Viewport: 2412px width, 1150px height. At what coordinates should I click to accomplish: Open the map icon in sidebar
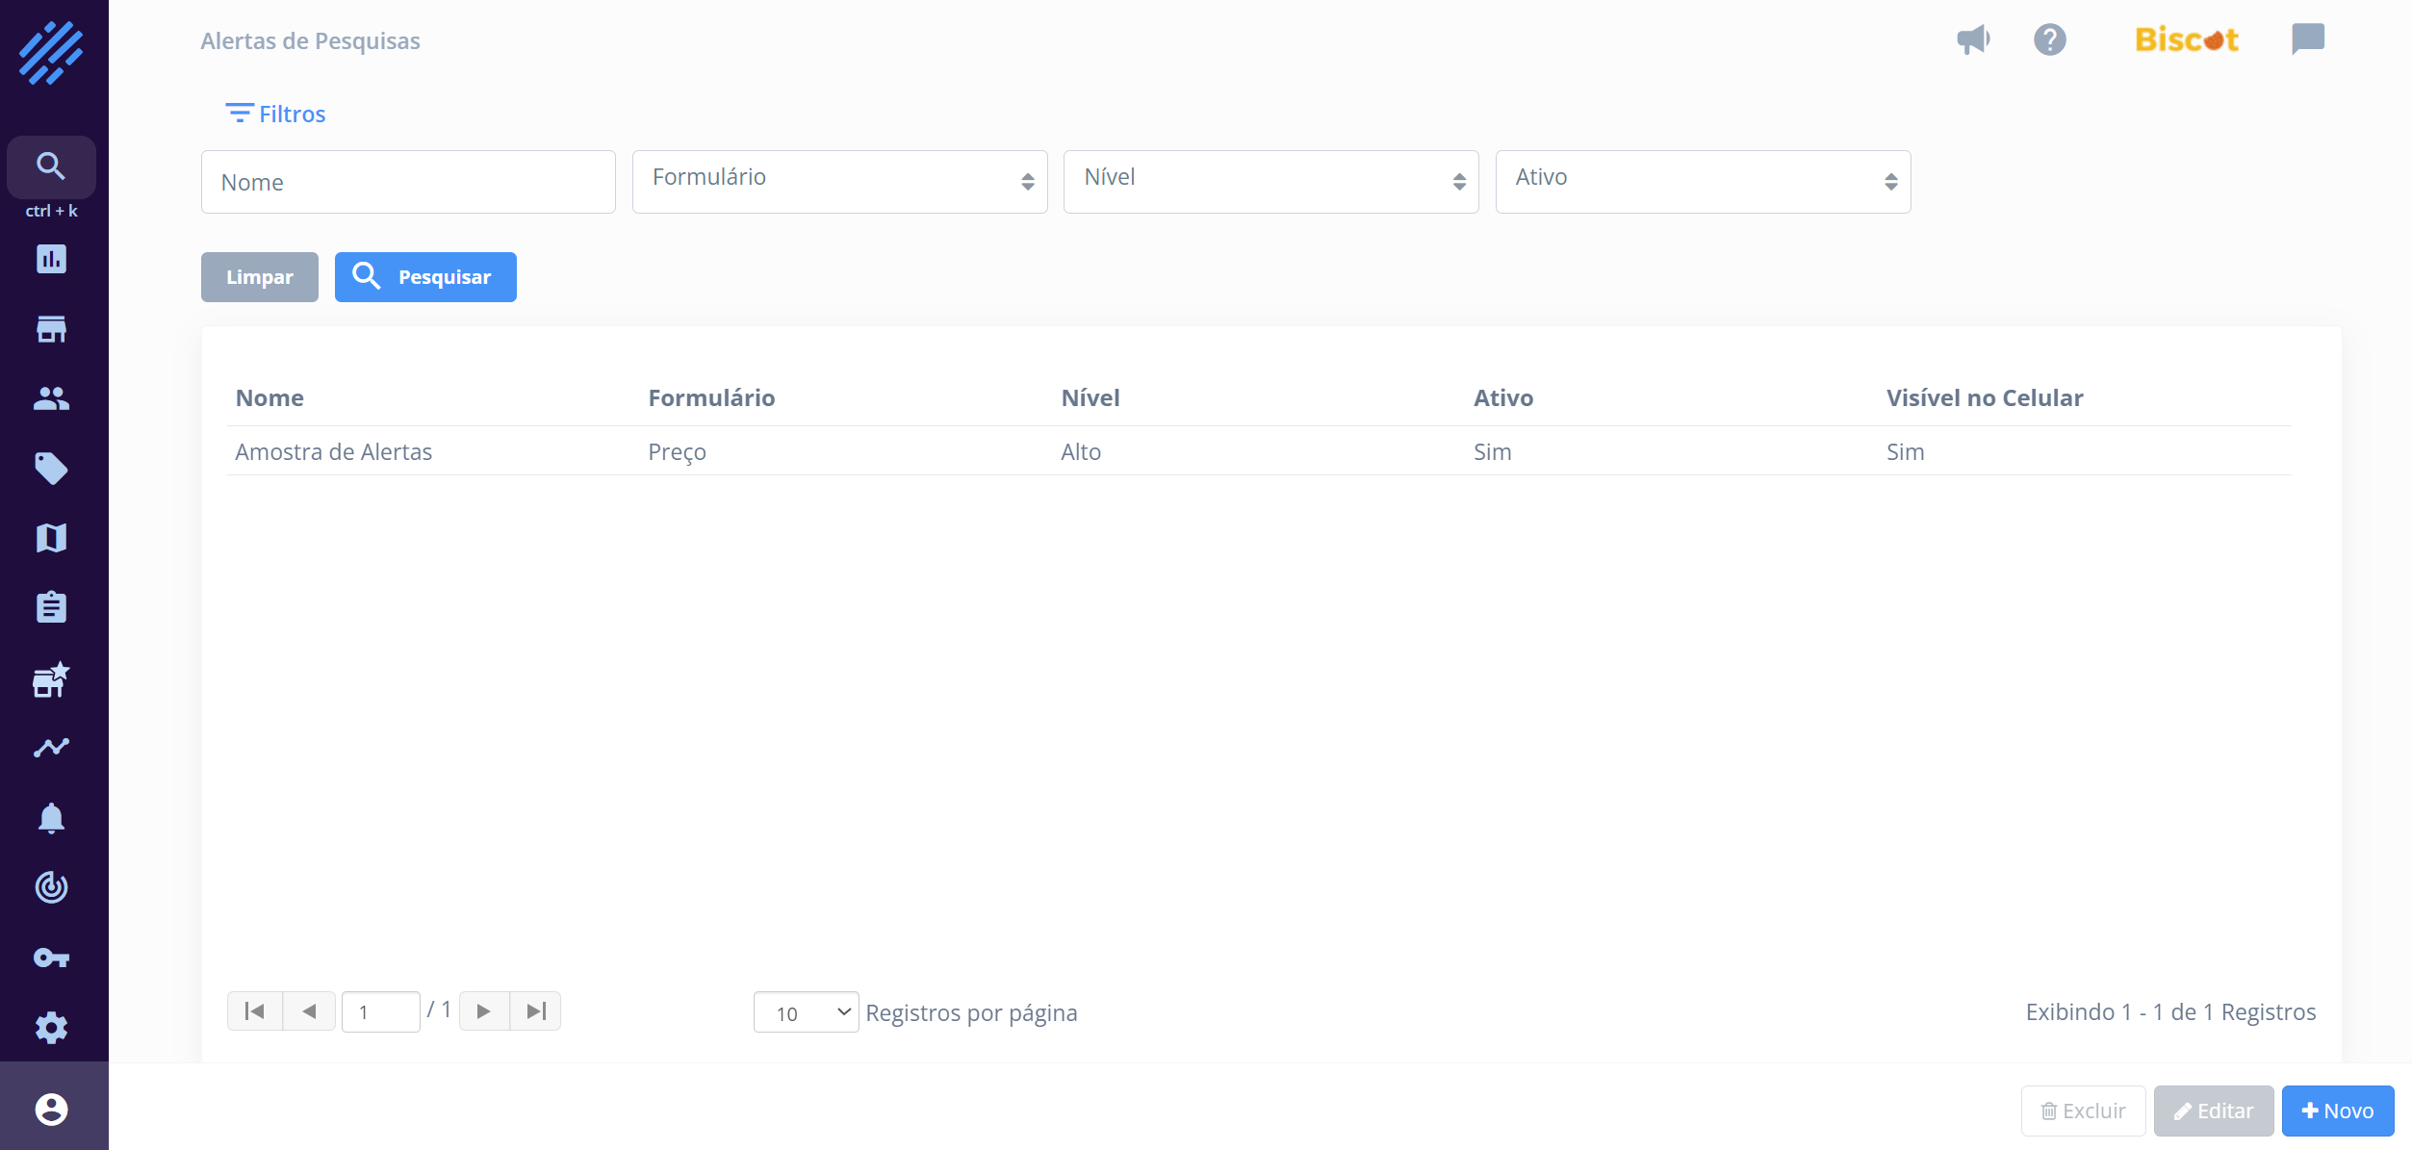51,538
